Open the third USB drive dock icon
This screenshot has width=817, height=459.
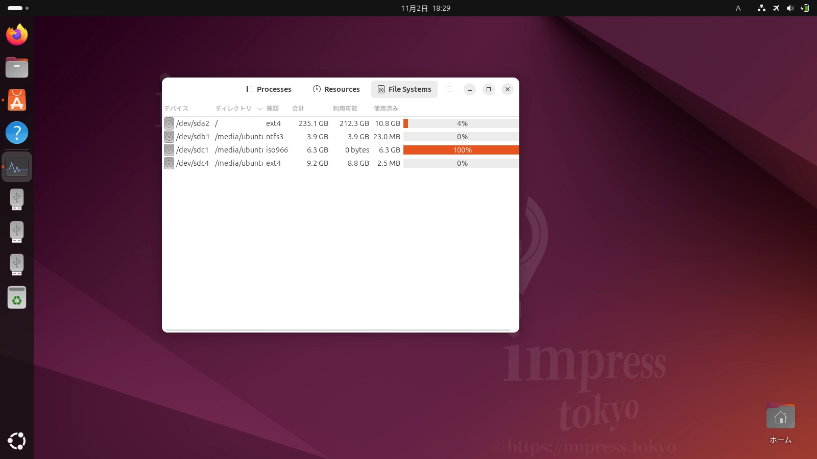point(17,265)
